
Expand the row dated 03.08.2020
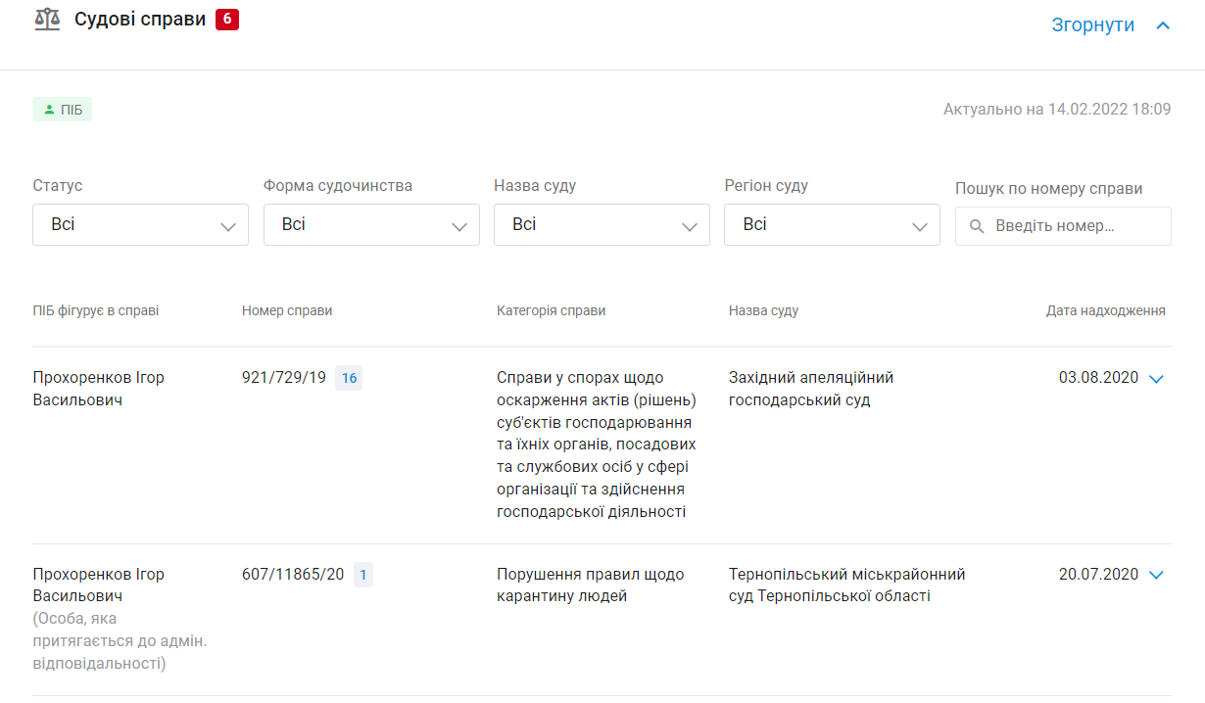1155,379
